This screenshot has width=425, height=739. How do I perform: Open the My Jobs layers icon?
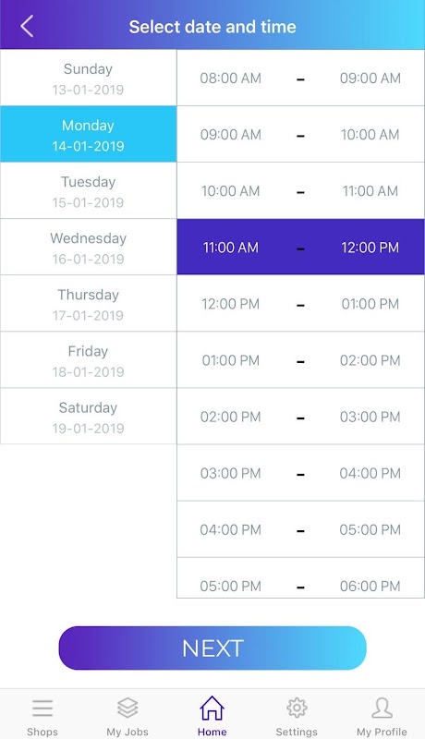tap(127, 708)
